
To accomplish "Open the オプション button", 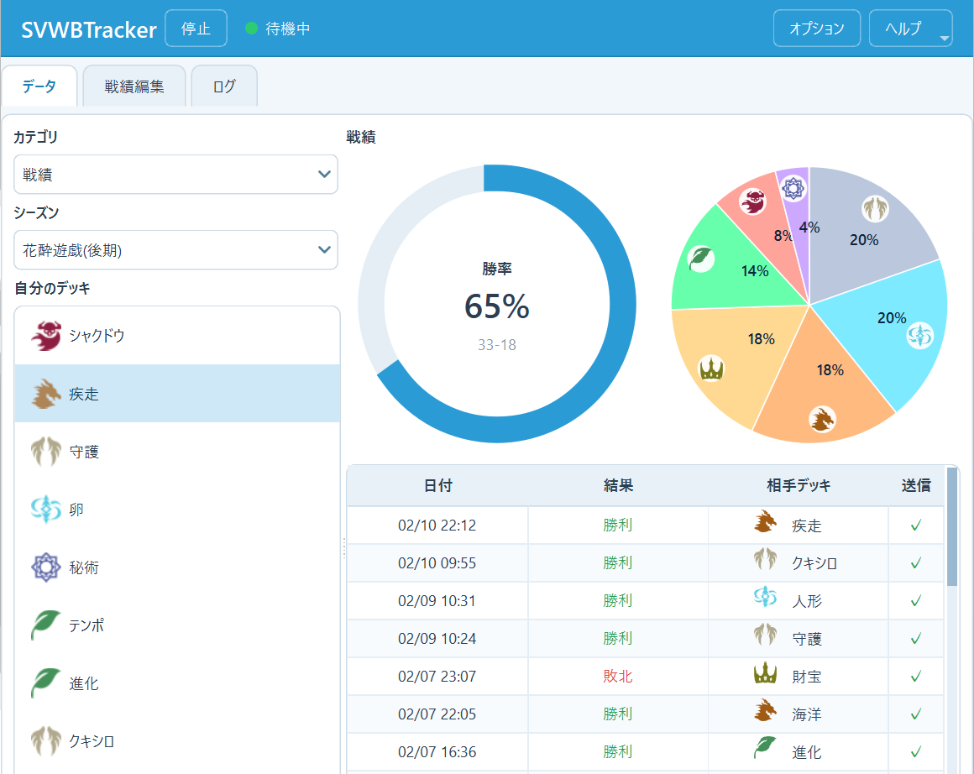I will (816, 29).
